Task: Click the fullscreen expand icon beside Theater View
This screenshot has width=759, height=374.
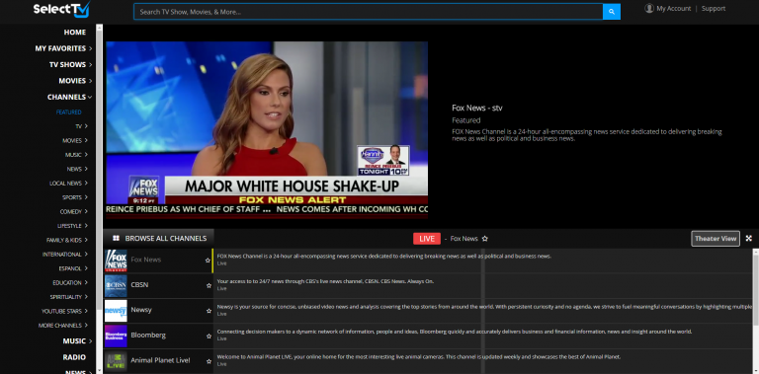Action: point(749,238)
